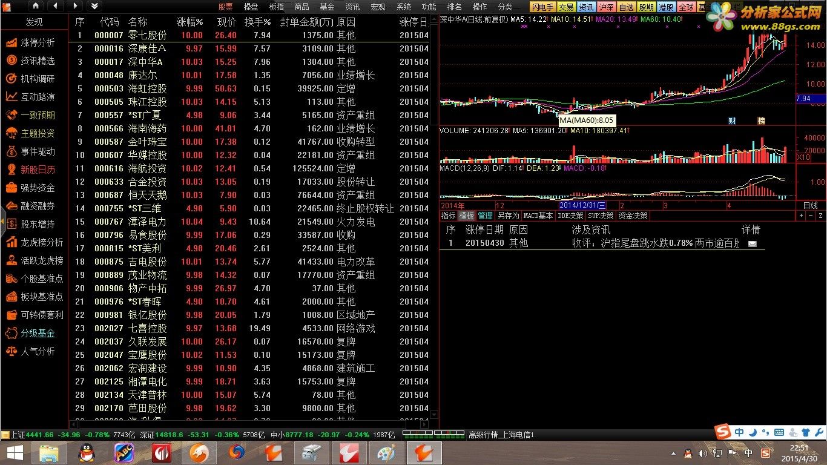Image resolution: width=827 pixels, height=465 pixels.
Task: Select row 000503 海虹控股
Action: point(249,88)
